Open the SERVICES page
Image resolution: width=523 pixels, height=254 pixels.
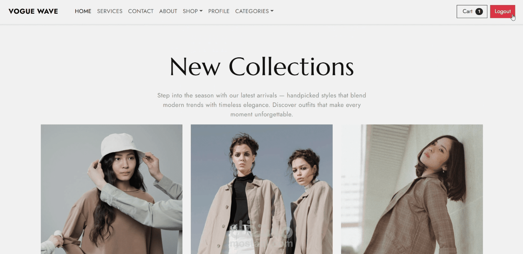click(x=110, y=11)
